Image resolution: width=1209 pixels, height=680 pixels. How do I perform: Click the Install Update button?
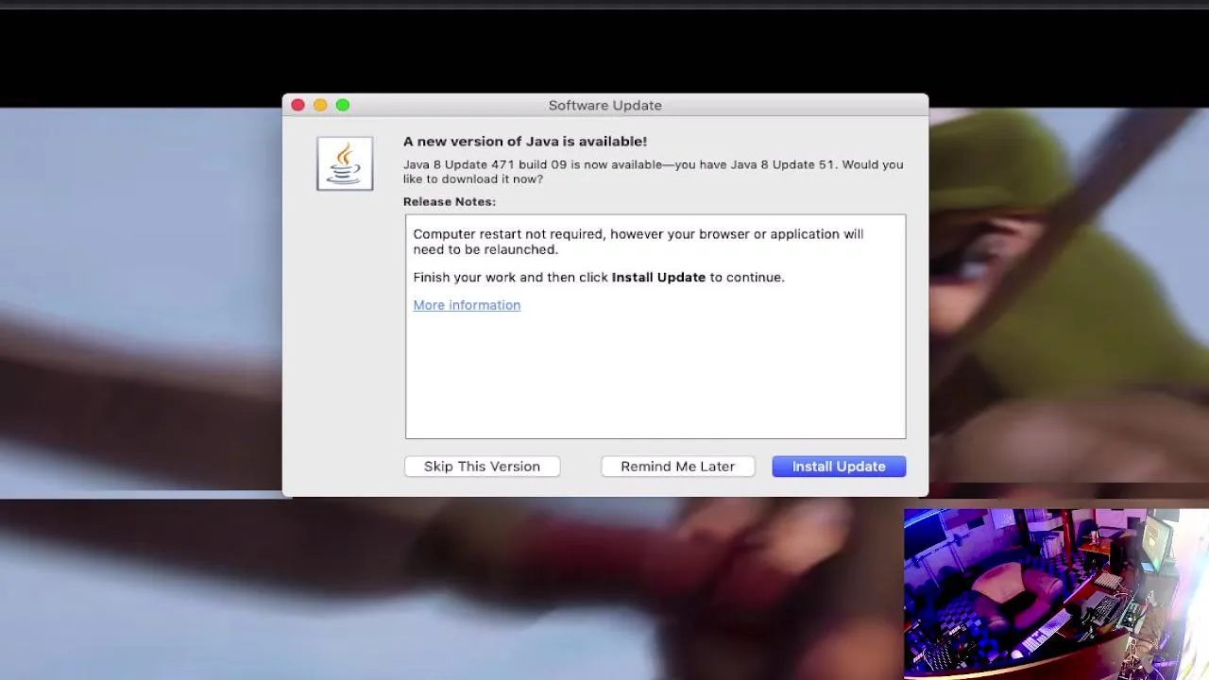[x=839, y=467]
